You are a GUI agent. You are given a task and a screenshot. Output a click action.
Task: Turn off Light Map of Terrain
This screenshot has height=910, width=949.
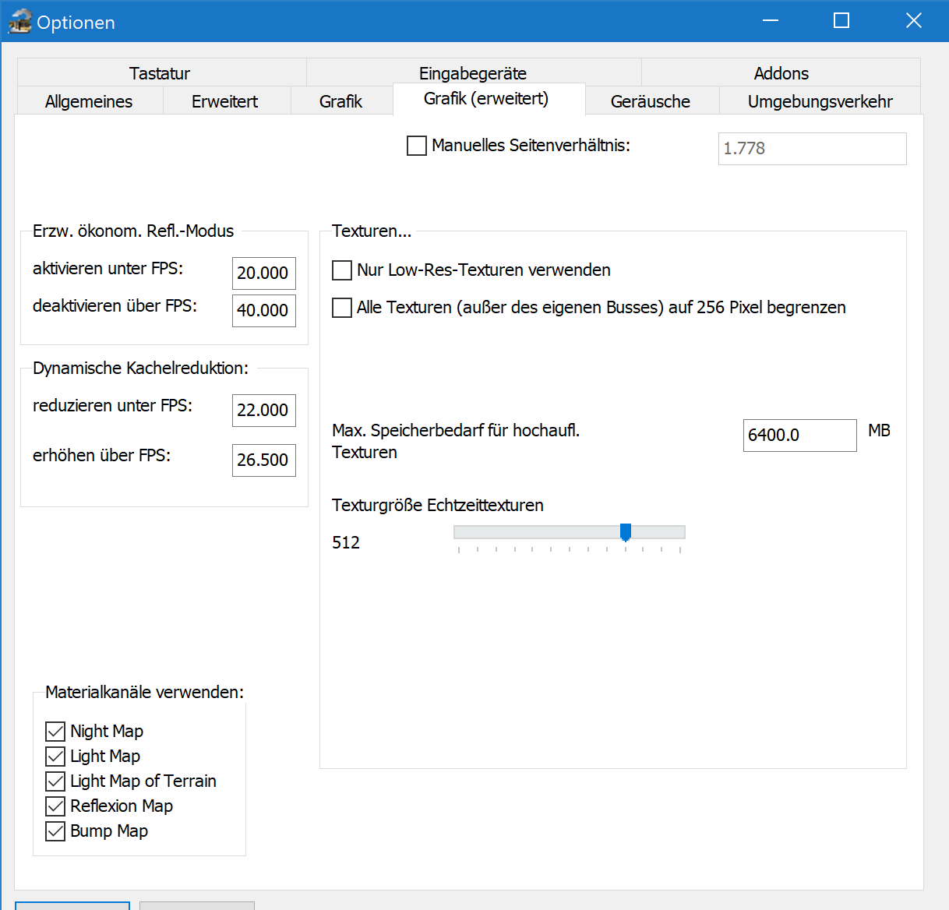tap(55, 781)
